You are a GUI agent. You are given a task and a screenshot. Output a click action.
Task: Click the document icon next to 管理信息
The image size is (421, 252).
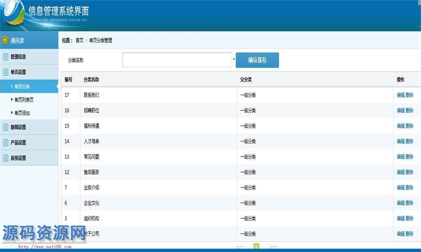pos(5,57)
